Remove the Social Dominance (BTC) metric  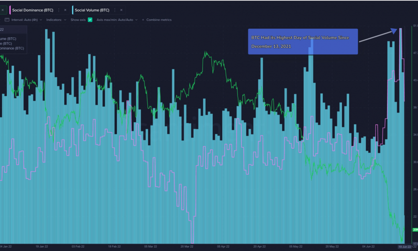[x=65, y=10]
